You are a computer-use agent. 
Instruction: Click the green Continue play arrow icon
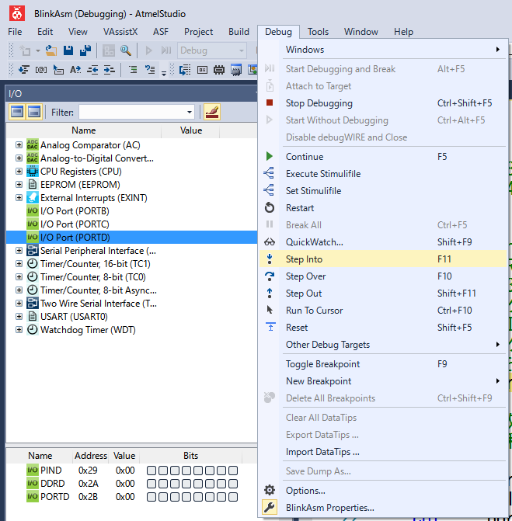click(270, 156)
